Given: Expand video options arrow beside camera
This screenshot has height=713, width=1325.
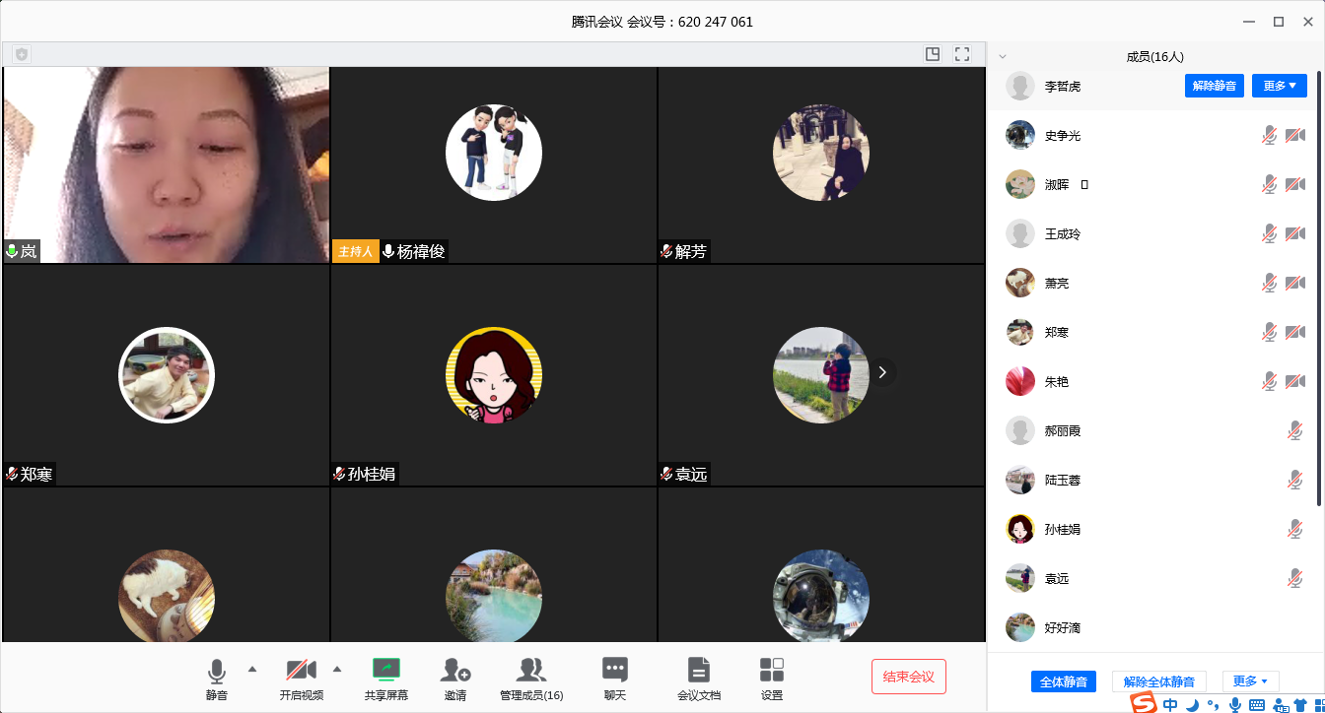Looking at the screenshot, I should point(337,669).
